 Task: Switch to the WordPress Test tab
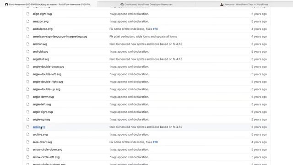[244, 4]
